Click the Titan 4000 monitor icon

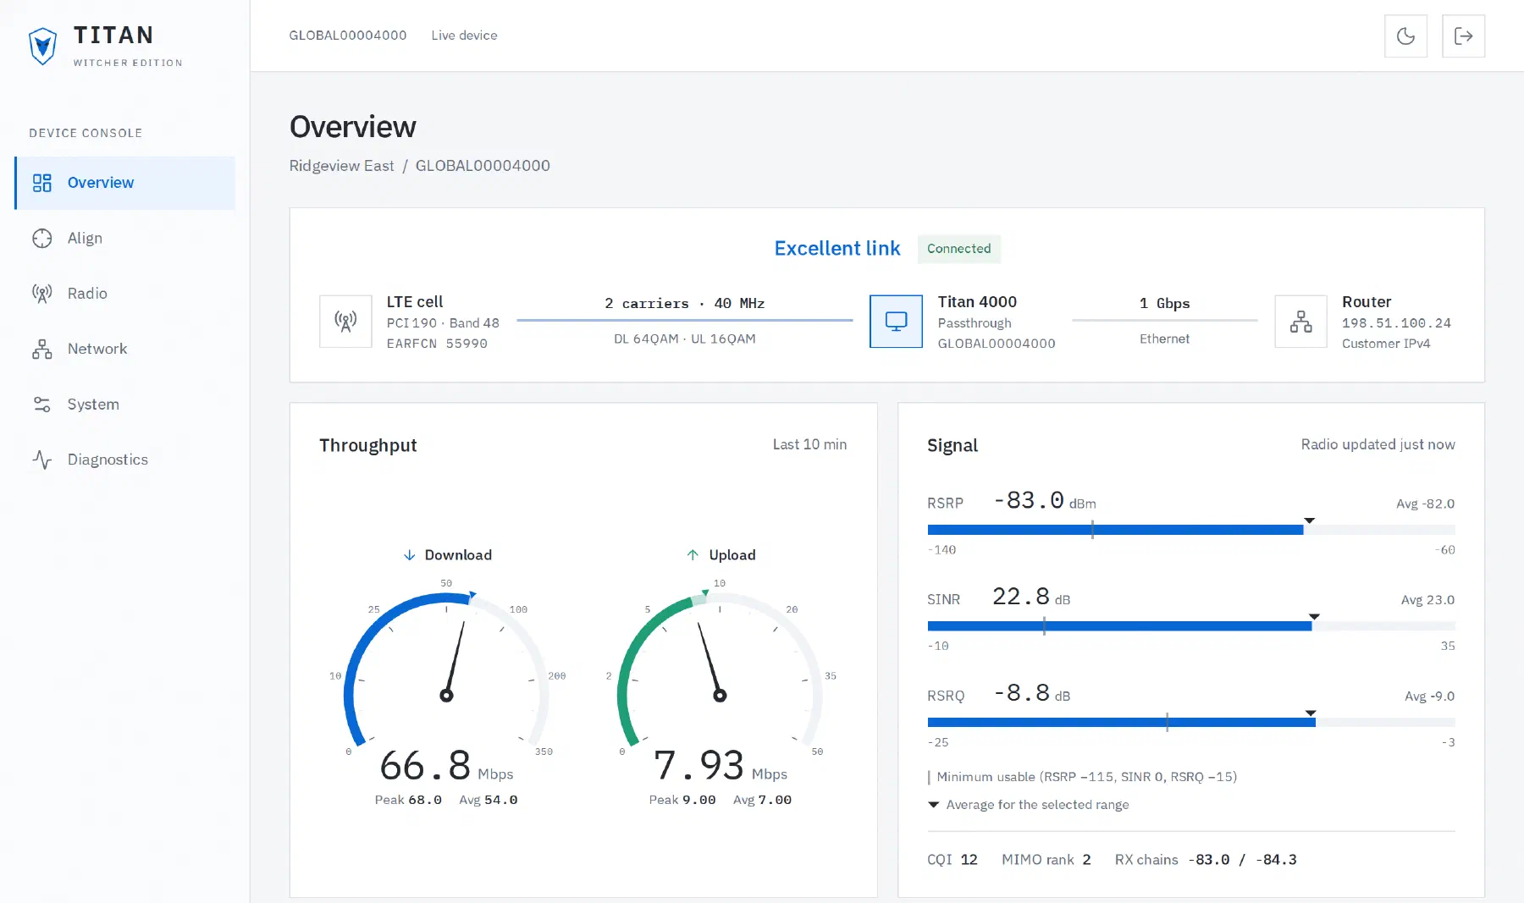(x=896, y=322)
